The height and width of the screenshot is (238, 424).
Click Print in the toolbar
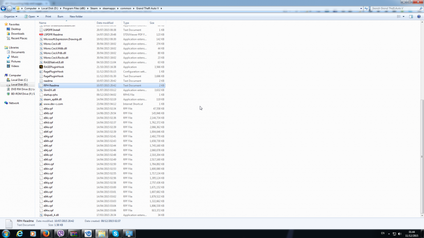48,17
